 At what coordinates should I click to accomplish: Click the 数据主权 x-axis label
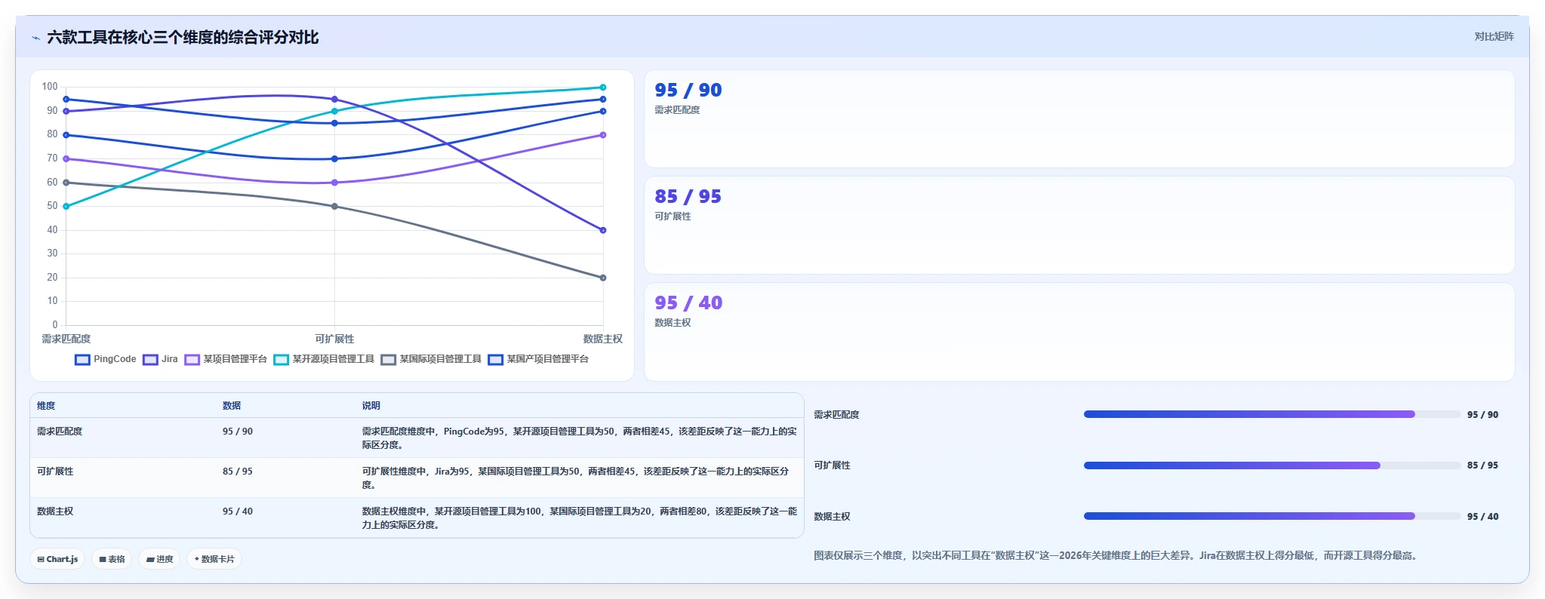point(603,339)
